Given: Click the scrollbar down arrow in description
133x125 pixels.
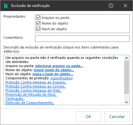Looking at the screenshot, I should pos(126,102).
